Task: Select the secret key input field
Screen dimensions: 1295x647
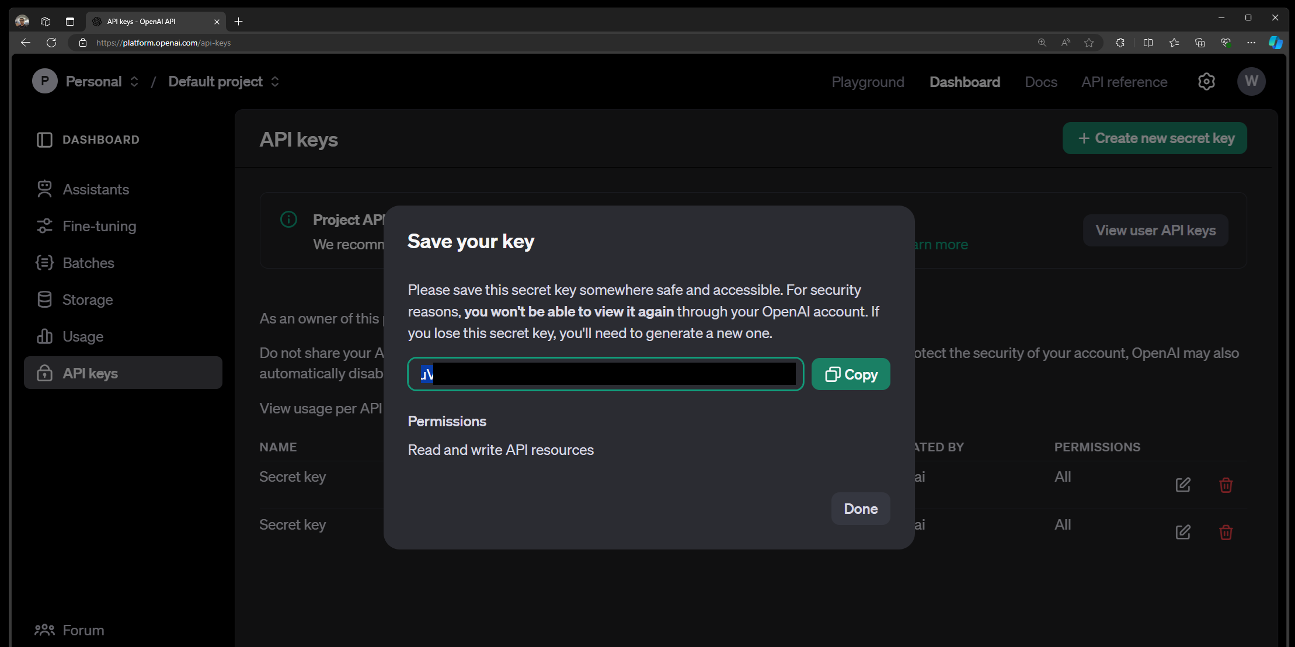Action: click(x=605, y=374)
